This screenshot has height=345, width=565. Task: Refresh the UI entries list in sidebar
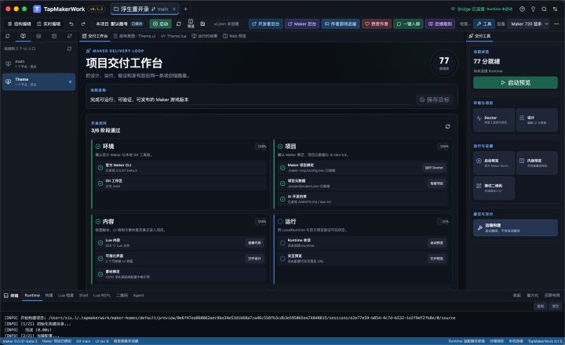[x=69, y=49]
